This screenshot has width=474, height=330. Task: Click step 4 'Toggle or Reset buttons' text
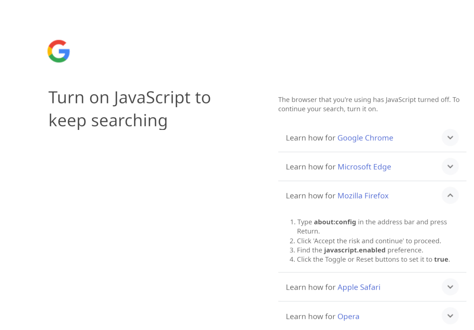tap(362, 259)
